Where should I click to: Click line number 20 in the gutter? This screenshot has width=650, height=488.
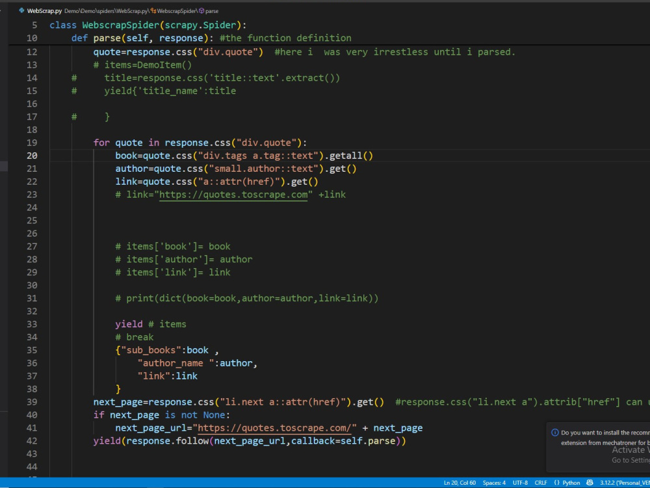point(32,156)
